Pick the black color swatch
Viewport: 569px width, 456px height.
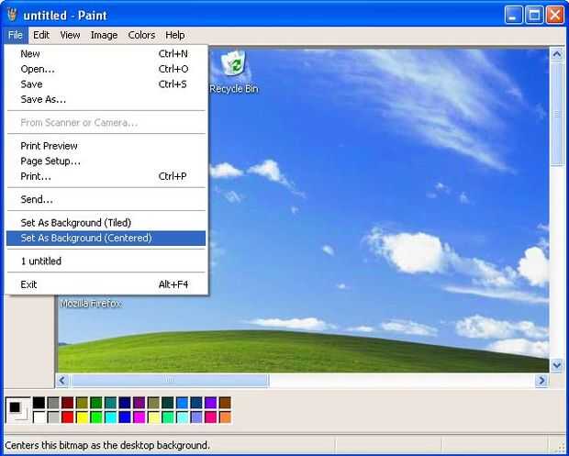point(39,403)
